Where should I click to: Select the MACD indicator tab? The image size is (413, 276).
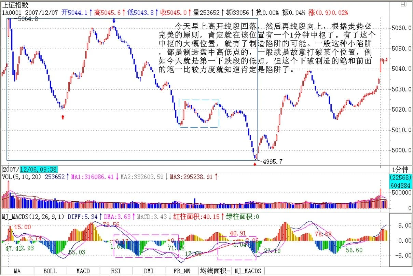(83, 271)
